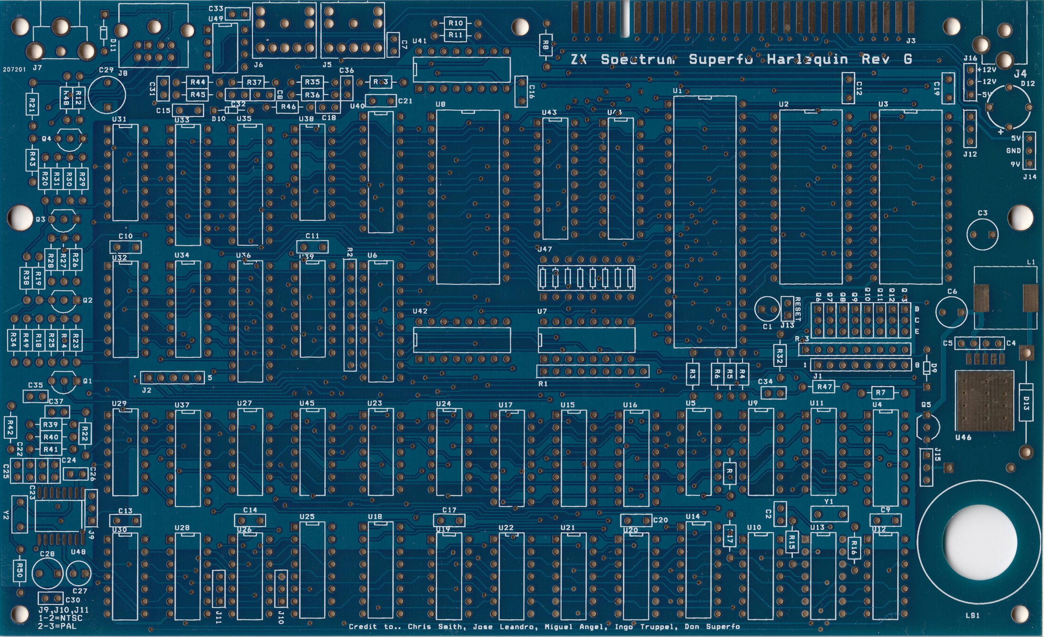Click the board title 'ZX Spectrum Superfo Harlequin Rev G'

[741, 59]
